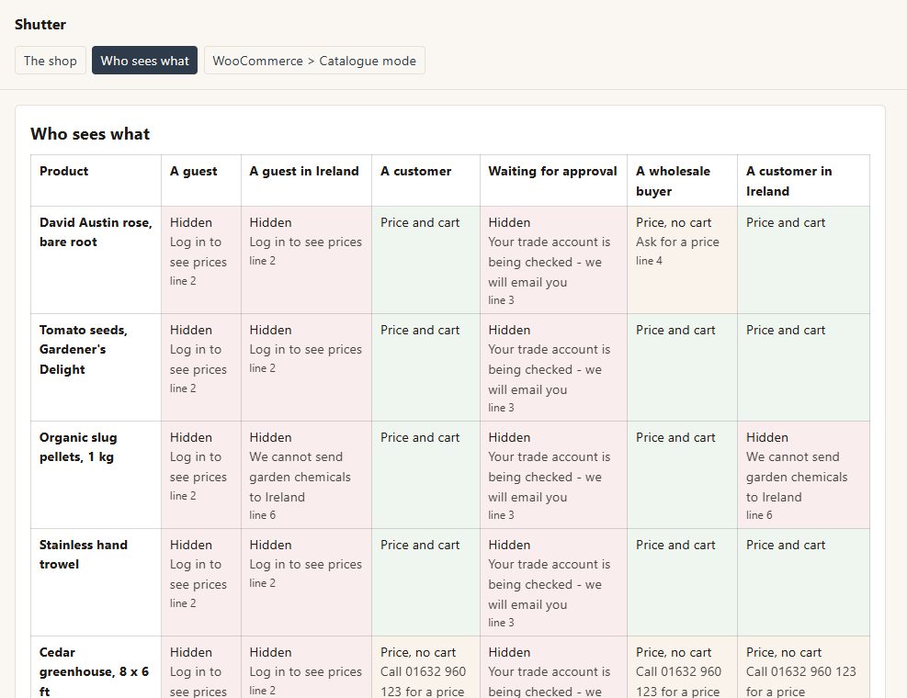Image resolution: width=907 pixels, height=698 pixels.
Task: Click David Austin rose's "A customer in Ireland" cell
Action: tap(803, 260)
